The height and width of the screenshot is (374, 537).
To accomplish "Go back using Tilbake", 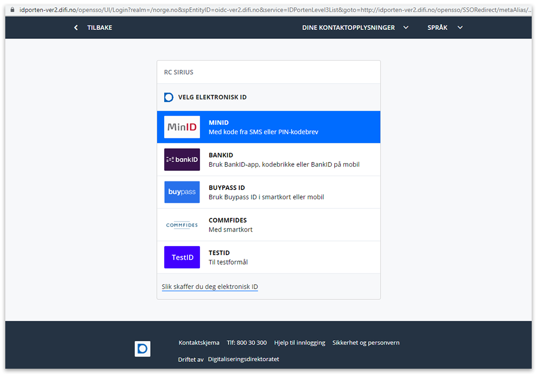I will 100,28.
